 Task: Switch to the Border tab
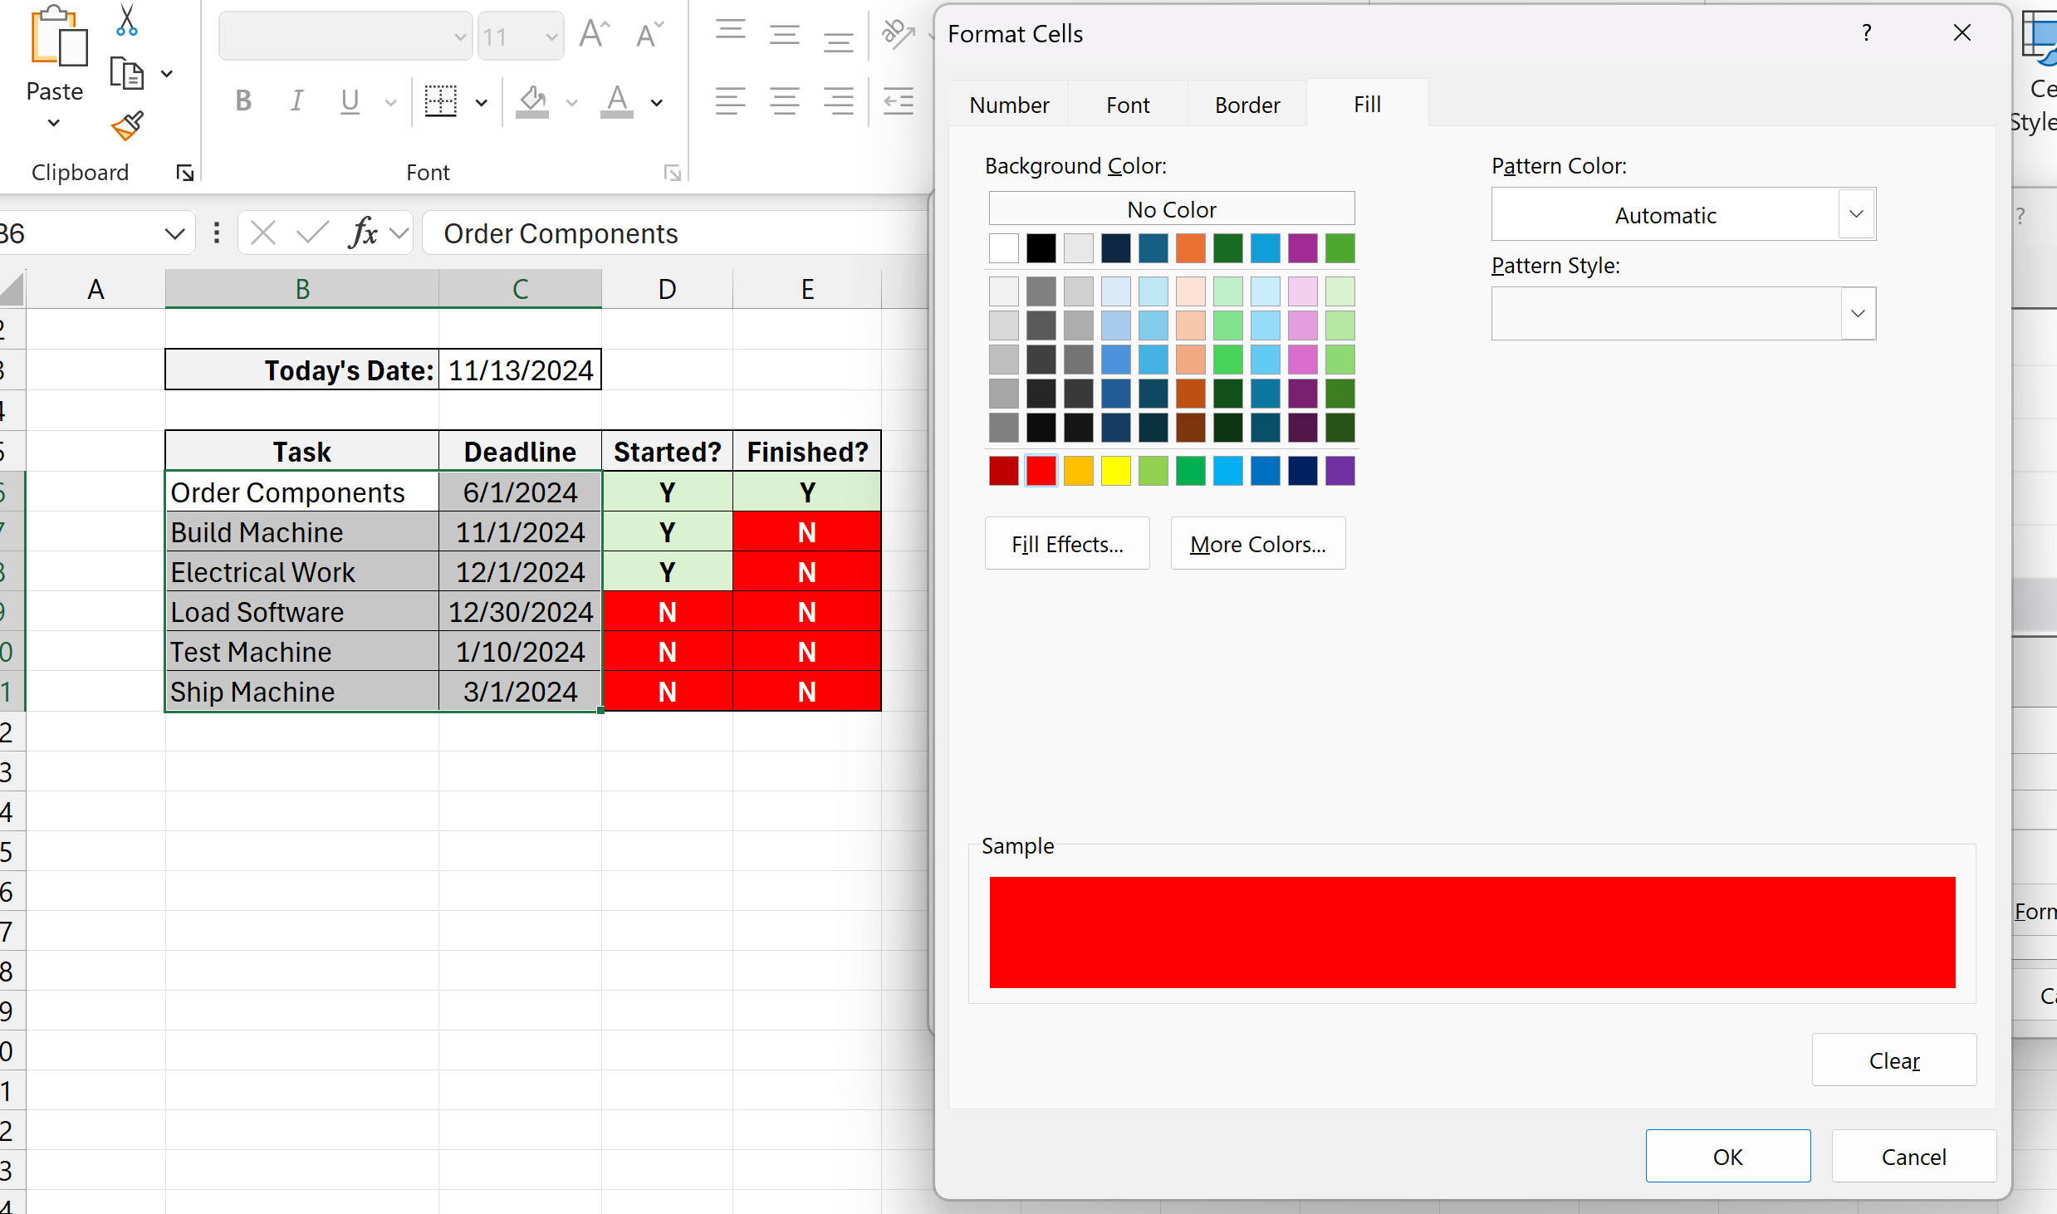click(x=1247, y=104)
